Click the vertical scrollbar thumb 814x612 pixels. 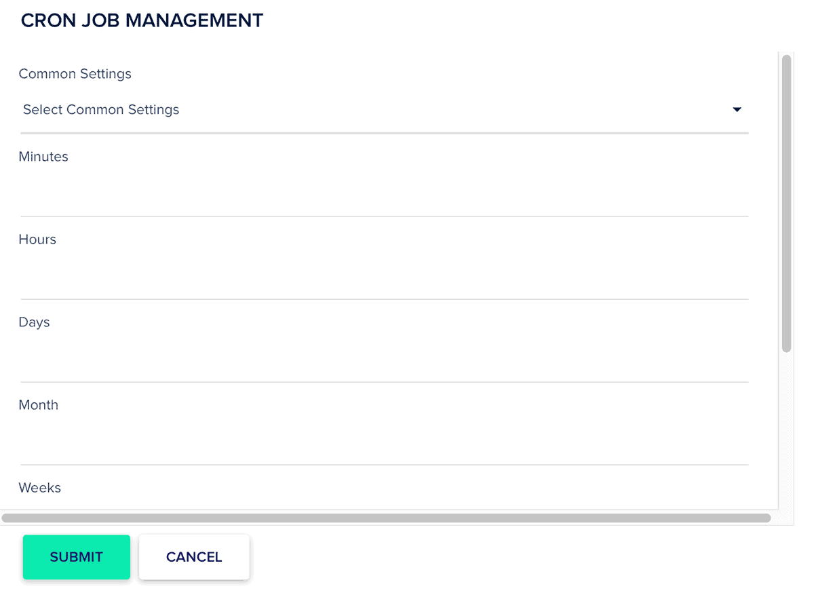787,204
